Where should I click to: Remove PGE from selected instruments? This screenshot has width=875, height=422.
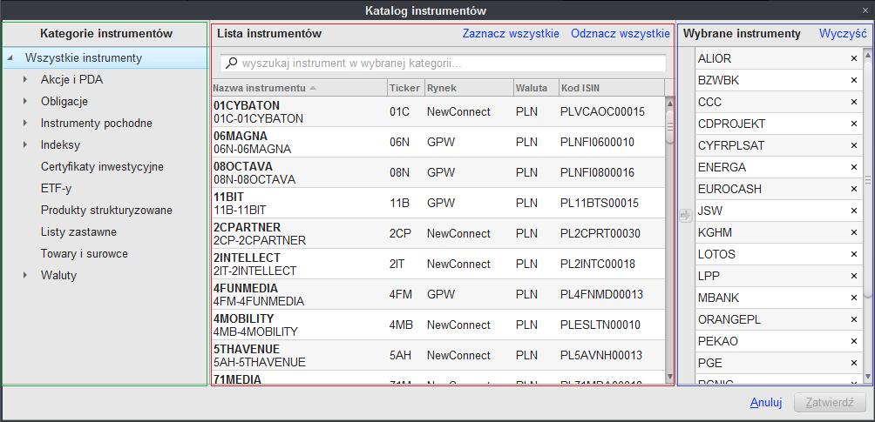click(853, 363)
